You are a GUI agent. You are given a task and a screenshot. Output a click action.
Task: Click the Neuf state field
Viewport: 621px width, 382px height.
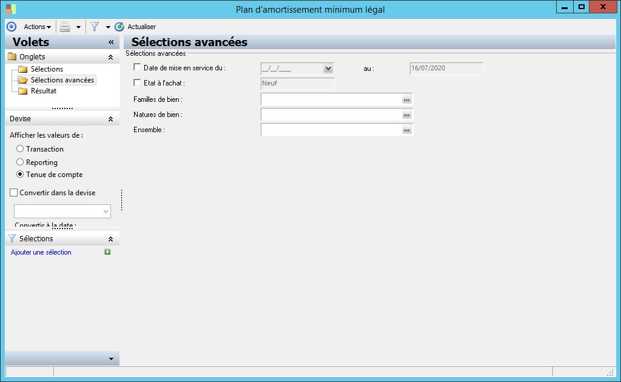pos(297,84)
